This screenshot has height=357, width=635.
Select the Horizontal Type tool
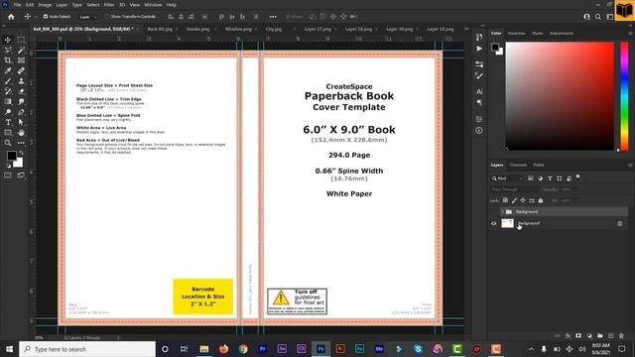(8, 122)
